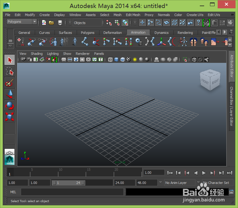Open the Edit Mesh menu
This screenshot has height=208, width=238.
pos(133,15)
